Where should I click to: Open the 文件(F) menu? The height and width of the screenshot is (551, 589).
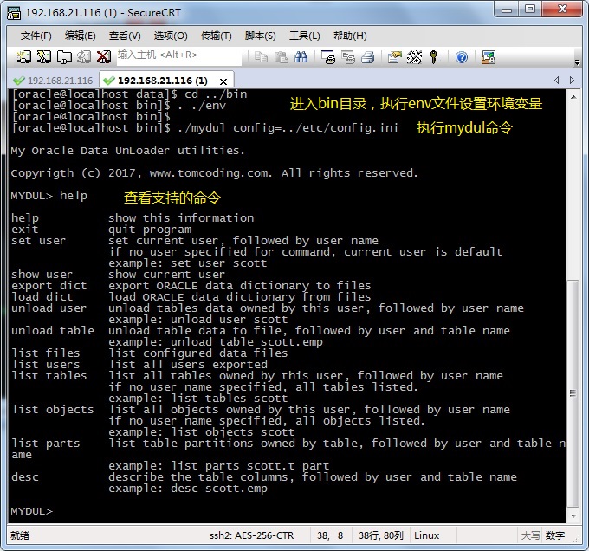click(x=36, y=36)
